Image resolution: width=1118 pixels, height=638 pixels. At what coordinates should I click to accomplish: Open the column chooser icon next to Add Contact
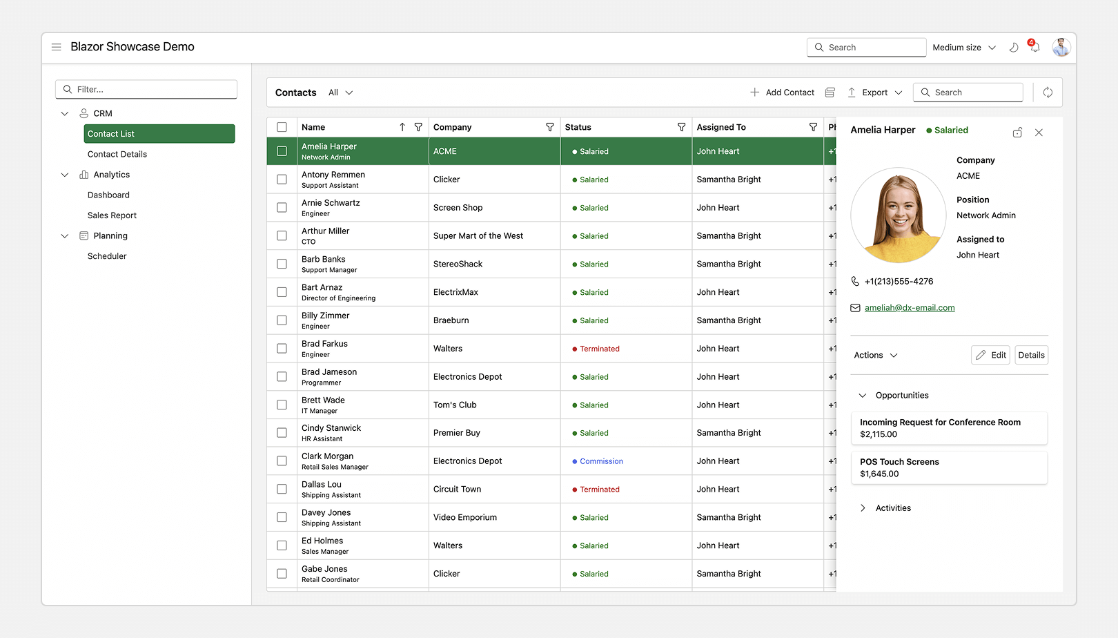(x=830, y=92)
